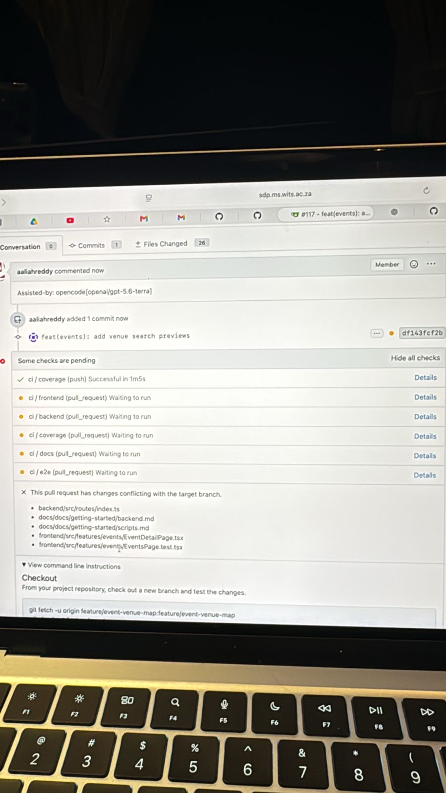Screen dimensions: 446x793
Task: Click the star favorites icon
Action: (x=107, y=219)
